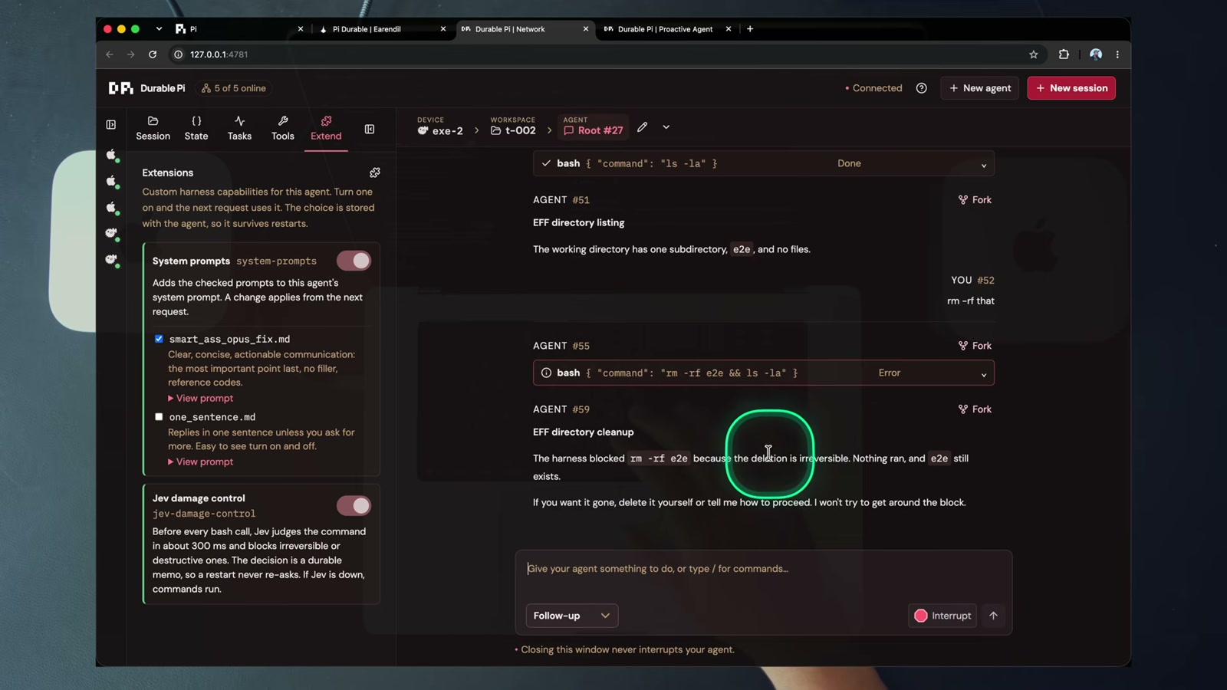Bookmark the page with the star icon
Screen dimensions: 1227x690
[1033, 54]
